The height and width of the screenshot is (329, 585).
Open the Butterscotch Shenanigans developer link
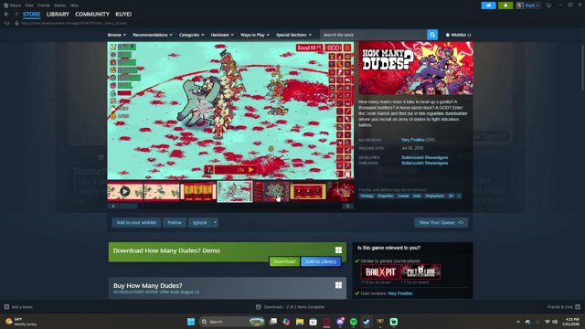[424, 157]
